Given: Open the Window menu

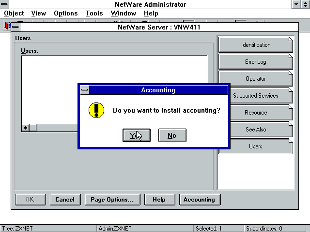Looking at the screenshot, I should click(124, 14).
